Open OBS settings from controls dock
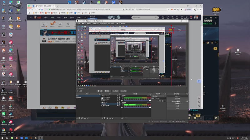The width and height of the screenshot is (250, 140). (x=177, y=106)
